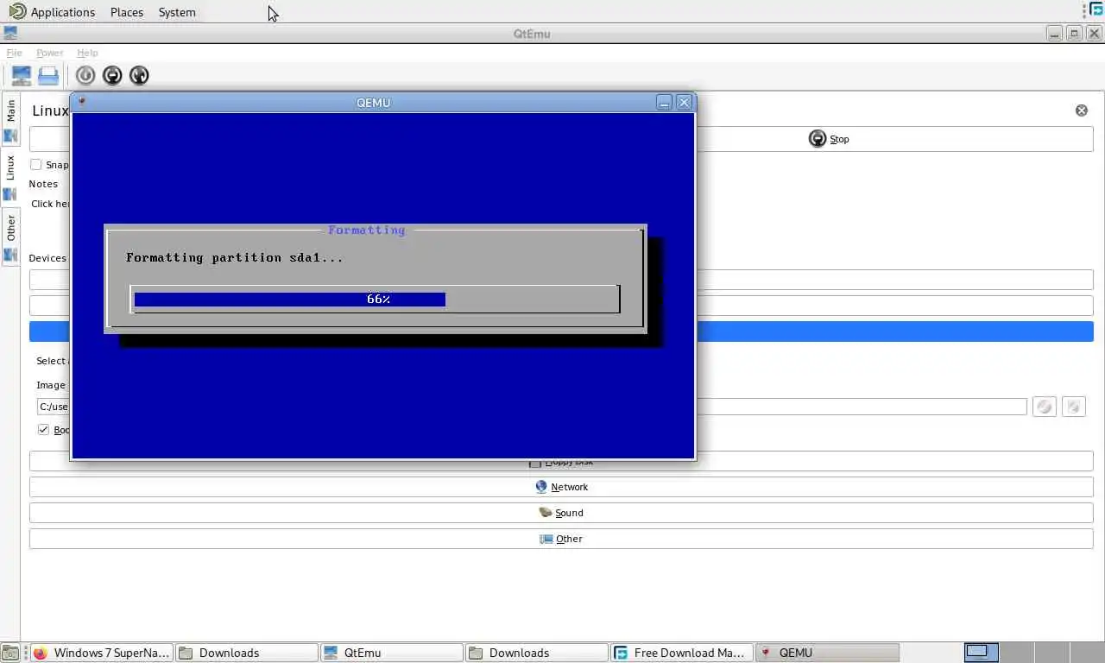Select the QEMU taskbar entry
Image resolution: width=1105 pixels, height=663 pixels.
point(827,653)
